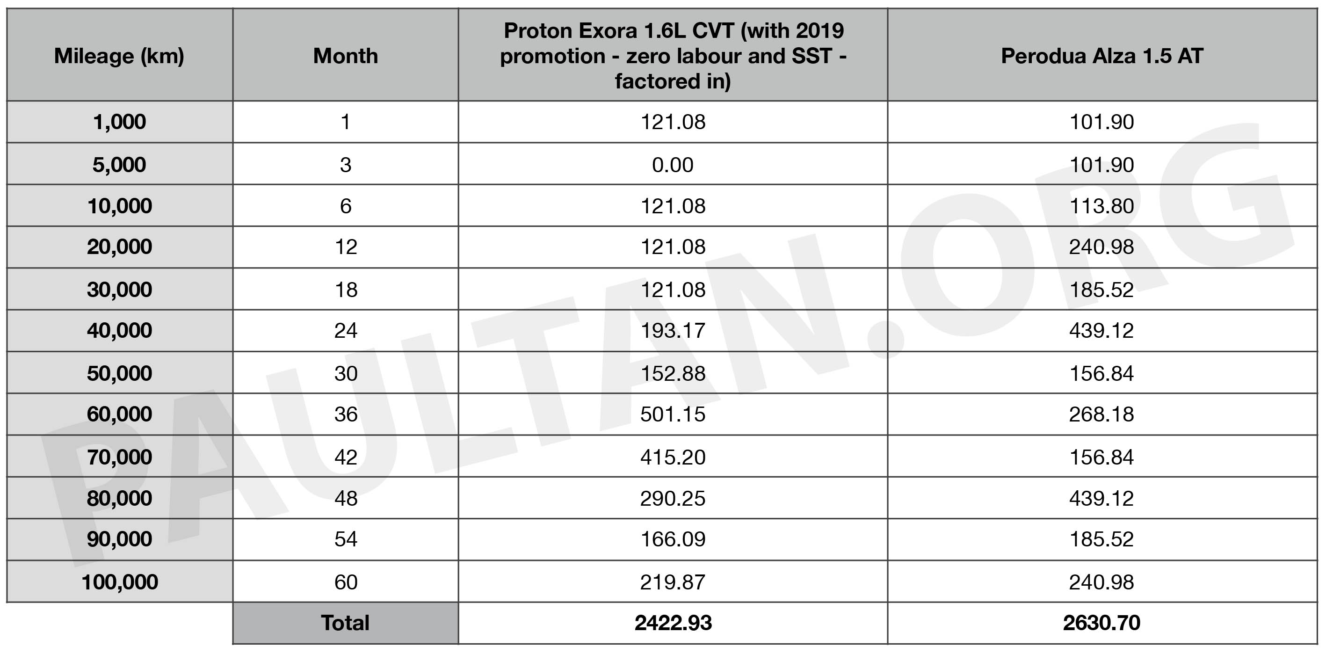Click the Proton Exora 1.6L CVT header
The width and height of the screenshot is (1326, 654).
[673, 55]
